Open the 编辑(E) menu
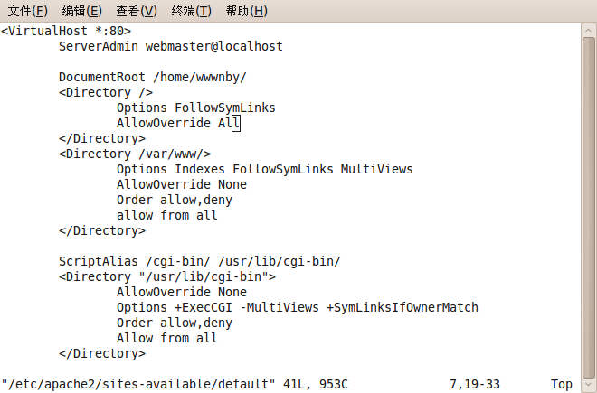Screen dimensions: 597x393 81,11
